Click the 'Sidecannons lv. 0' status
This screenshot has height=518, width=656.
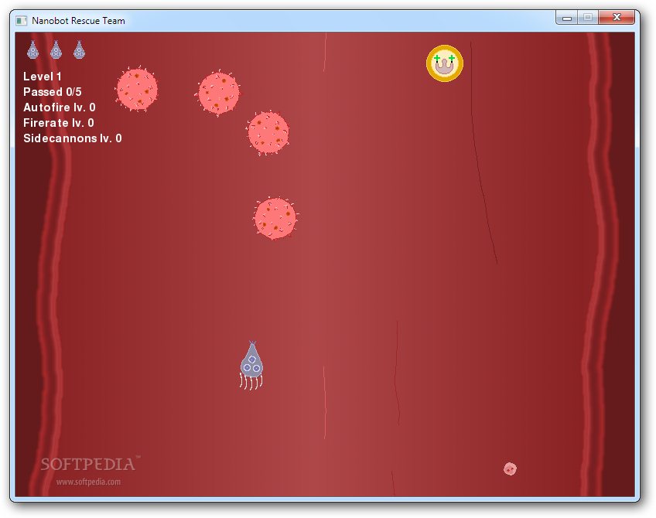click(73, 138)
